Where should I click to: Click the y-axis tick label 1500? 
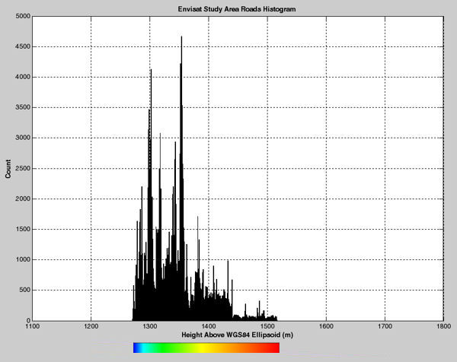coord(23,229)
